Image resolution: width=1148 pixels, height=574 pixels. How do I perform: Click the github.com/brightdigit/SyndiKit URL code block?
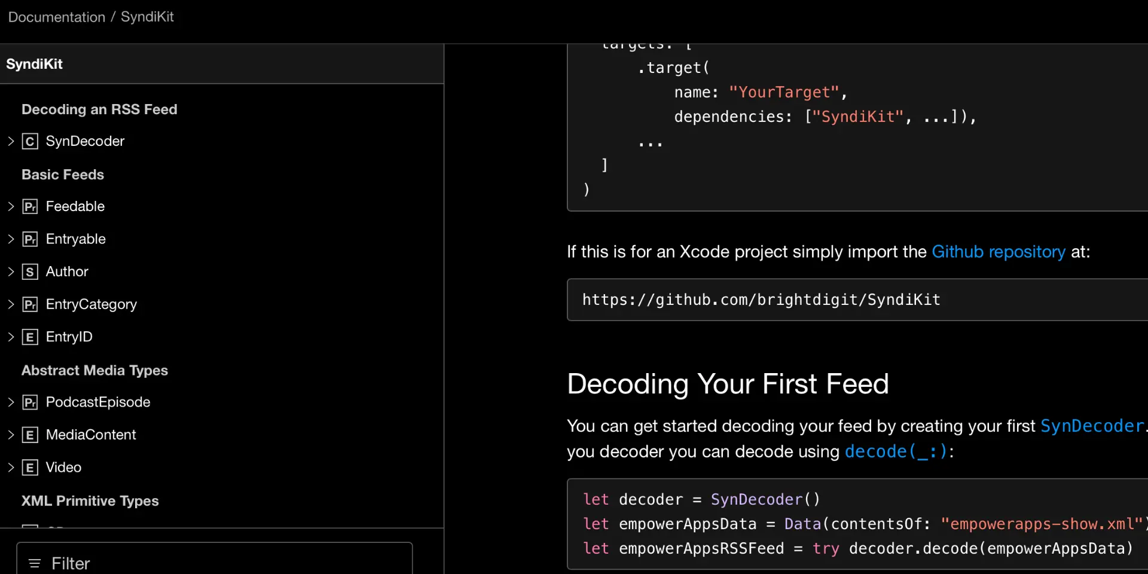pyautogui.click(x=857, y=300)
